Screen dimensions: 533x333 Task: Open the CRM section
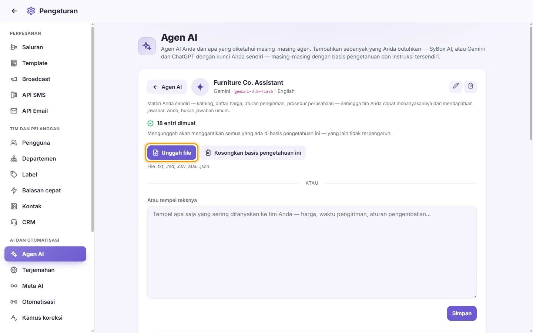click(45, 222)
